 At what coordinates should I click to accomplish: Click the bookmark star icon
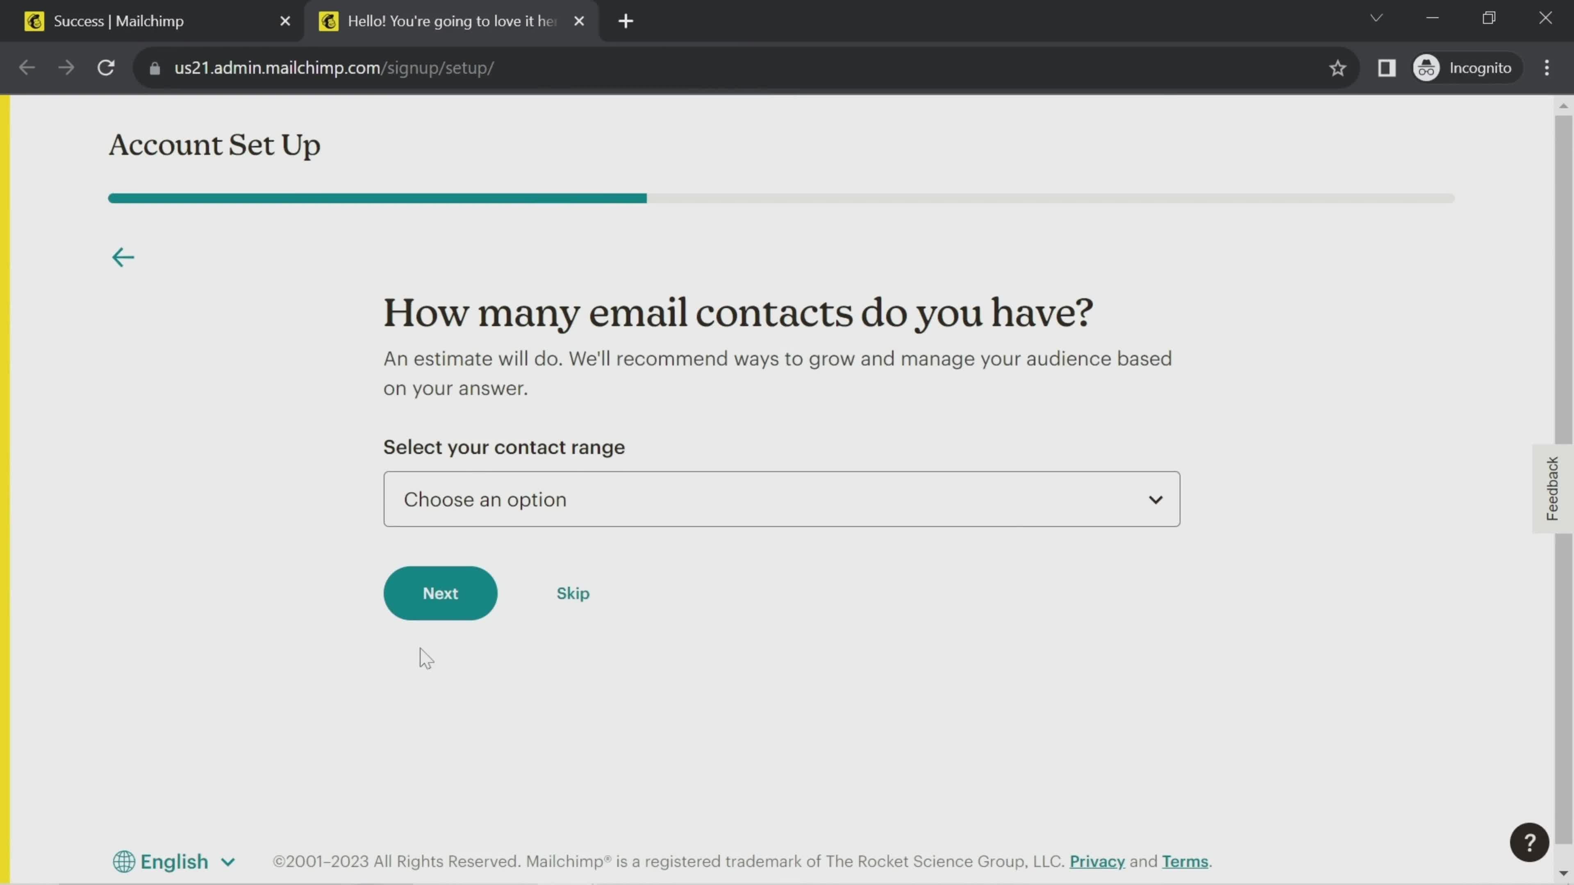pyautogui.click(x=1338, y=68)
